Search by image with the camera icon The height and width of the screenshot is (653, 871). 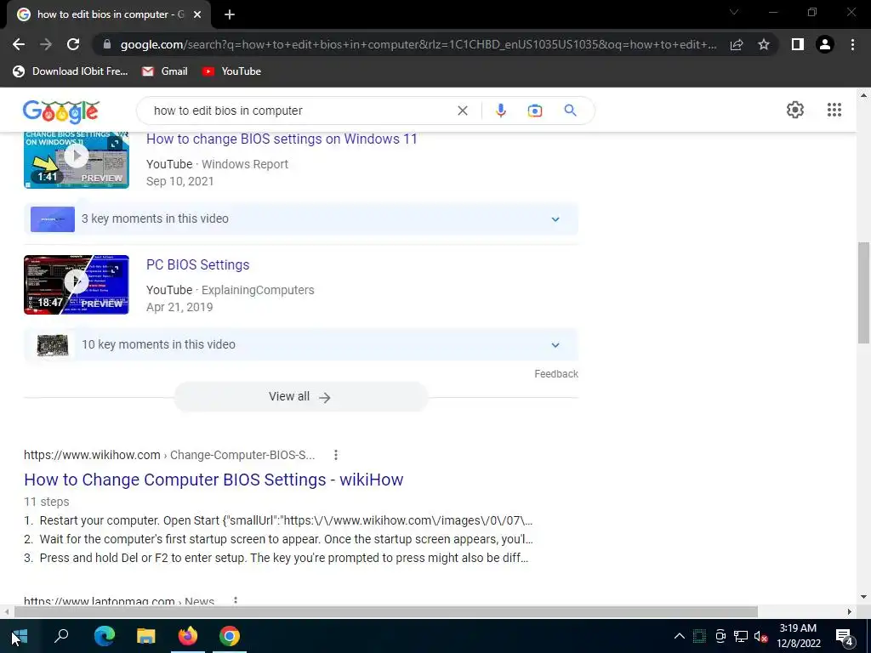(534, 111)
